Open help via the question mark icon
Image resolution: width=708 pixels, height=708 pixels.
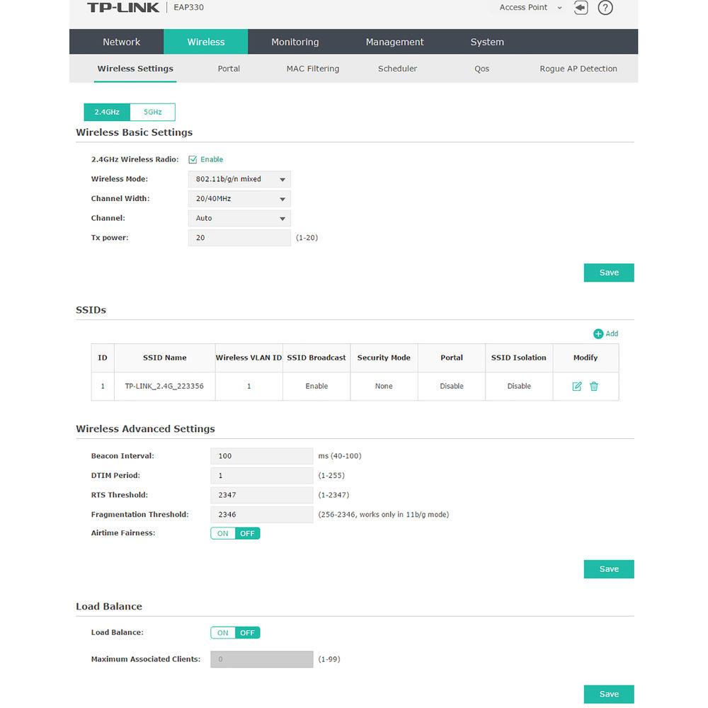(x=605, y=8)
